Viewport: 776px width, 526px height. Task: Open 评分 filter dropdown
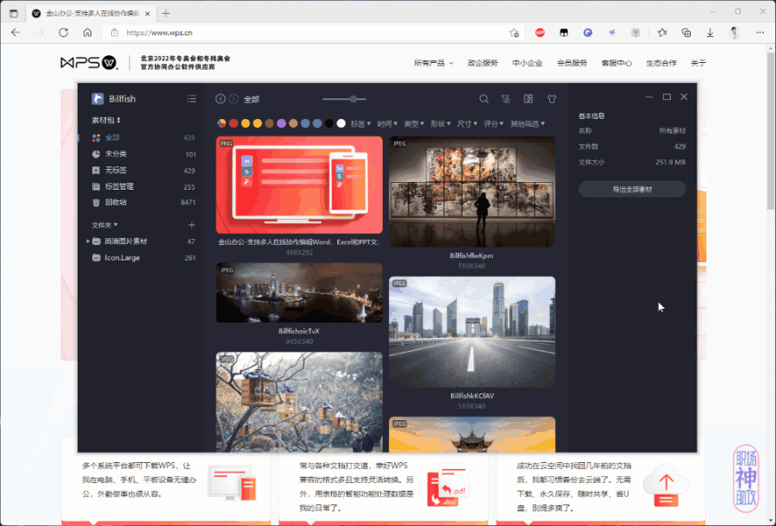tap(493, 123)
